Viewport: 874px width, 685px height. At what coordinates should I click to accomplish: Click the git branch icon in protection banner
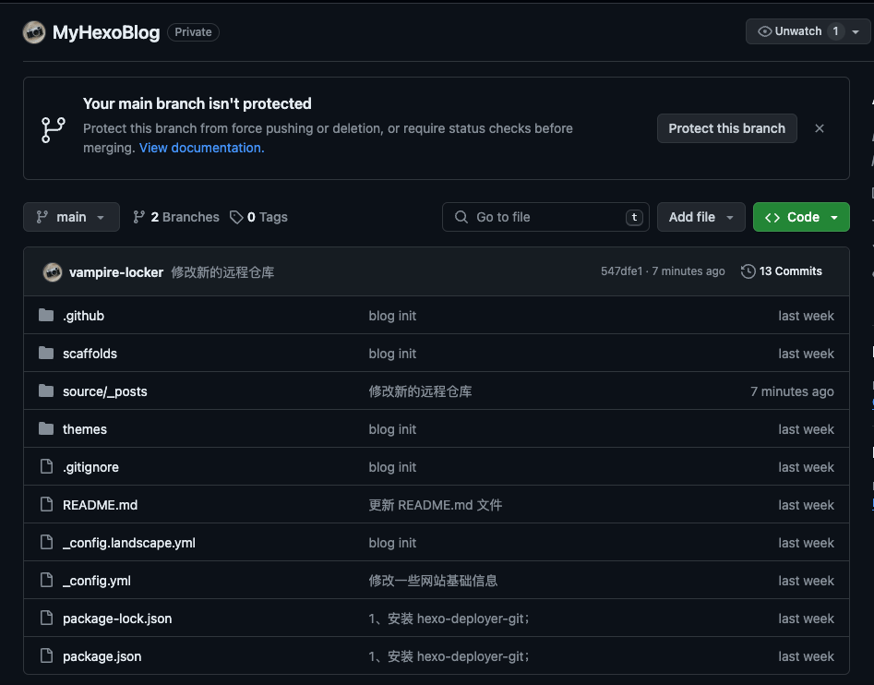[x=54, y=129]
